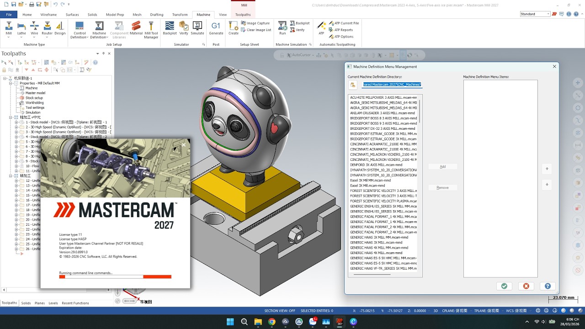Open the Material job setup icon

coord(136,28)
